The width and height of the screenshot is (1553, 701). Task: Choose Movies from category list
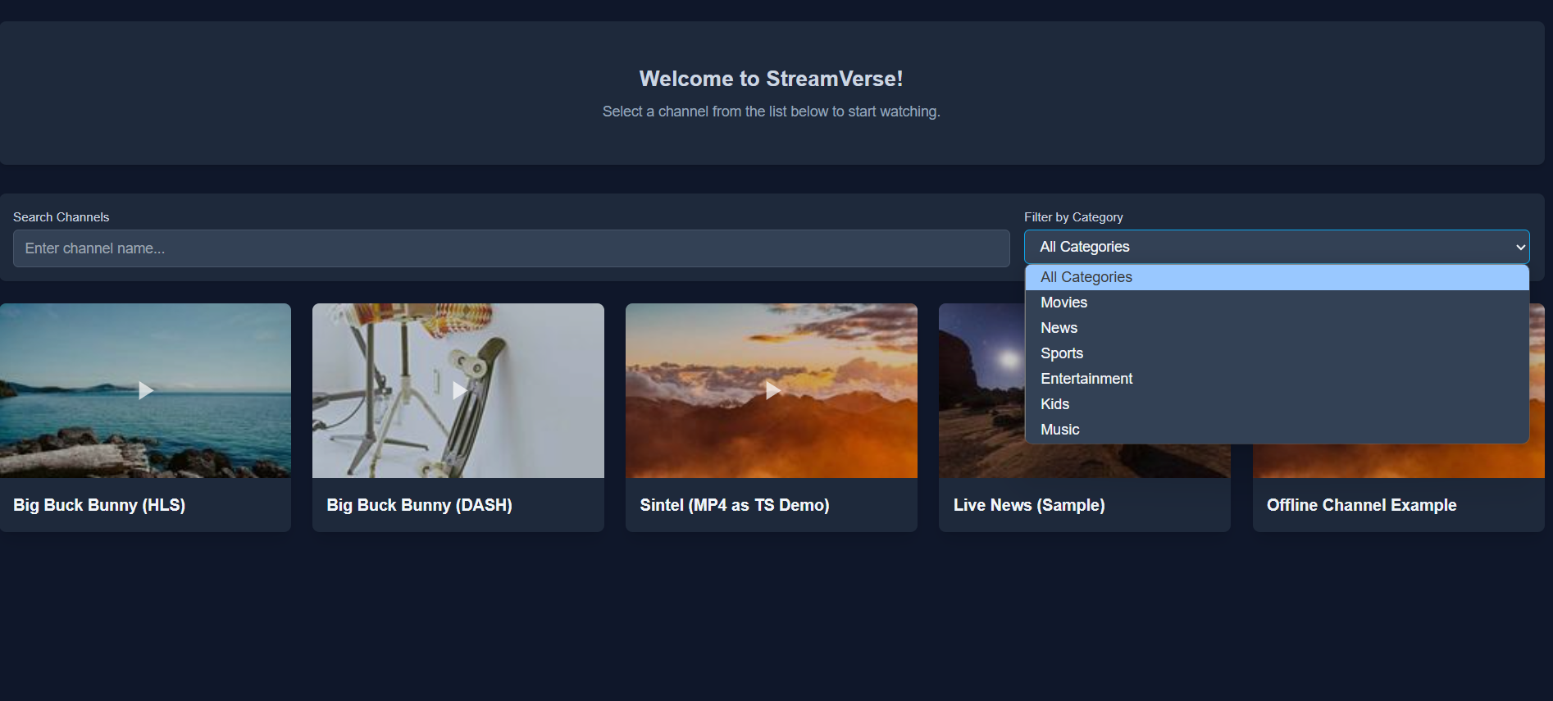tap(1063, 303)
